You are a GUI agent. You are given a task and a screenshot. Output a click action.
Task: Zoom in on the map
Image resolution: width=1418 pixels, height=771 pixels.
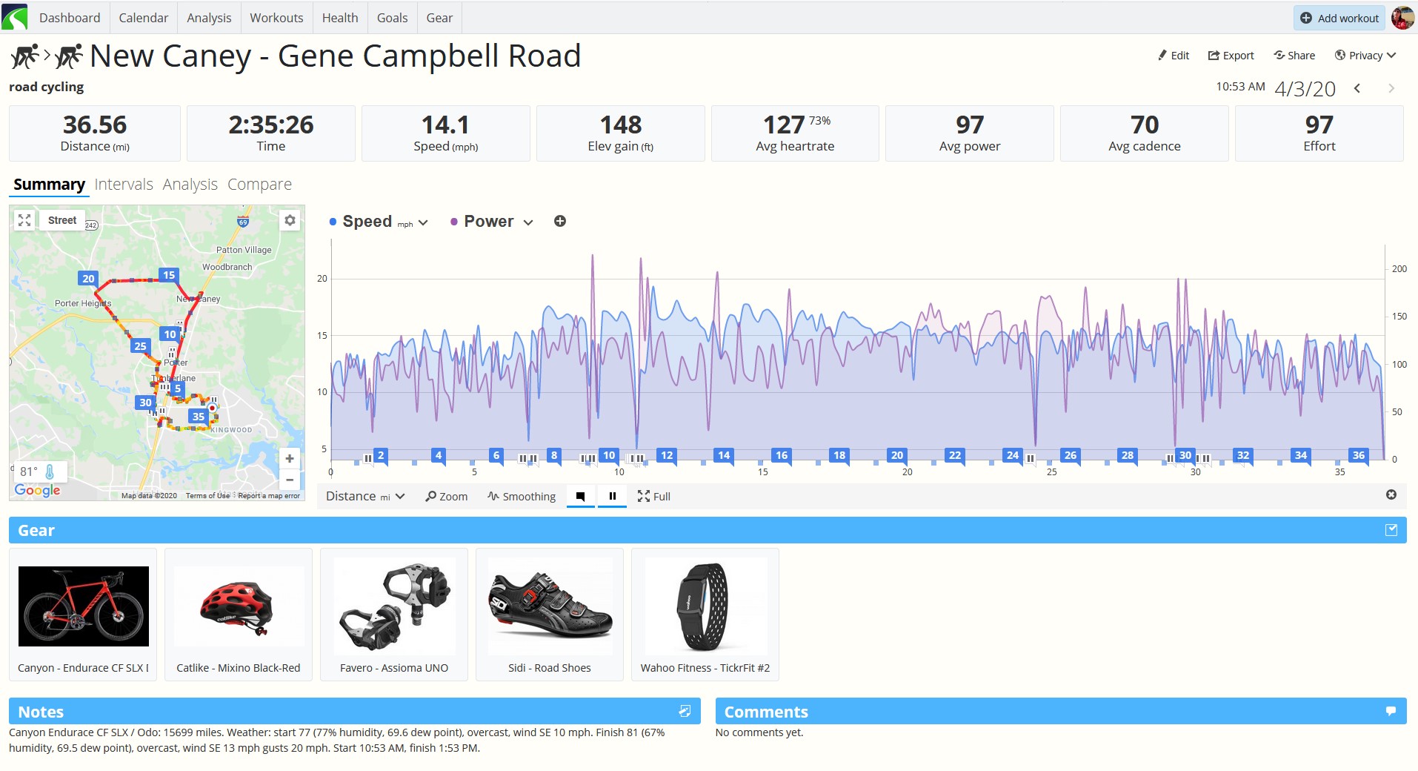click(290, 458)
